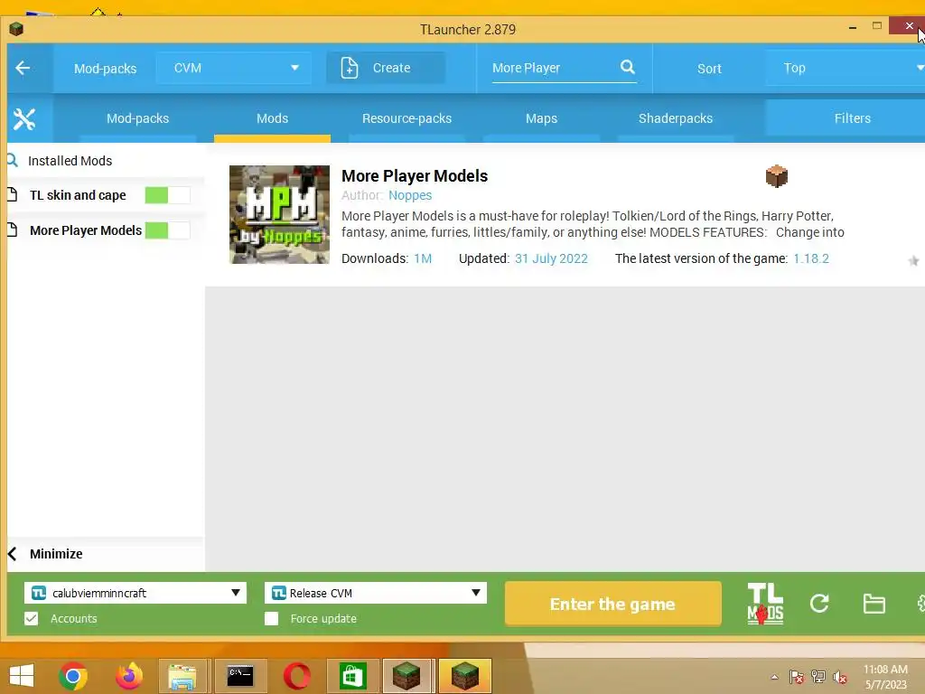Open the game folder icon

874,604
